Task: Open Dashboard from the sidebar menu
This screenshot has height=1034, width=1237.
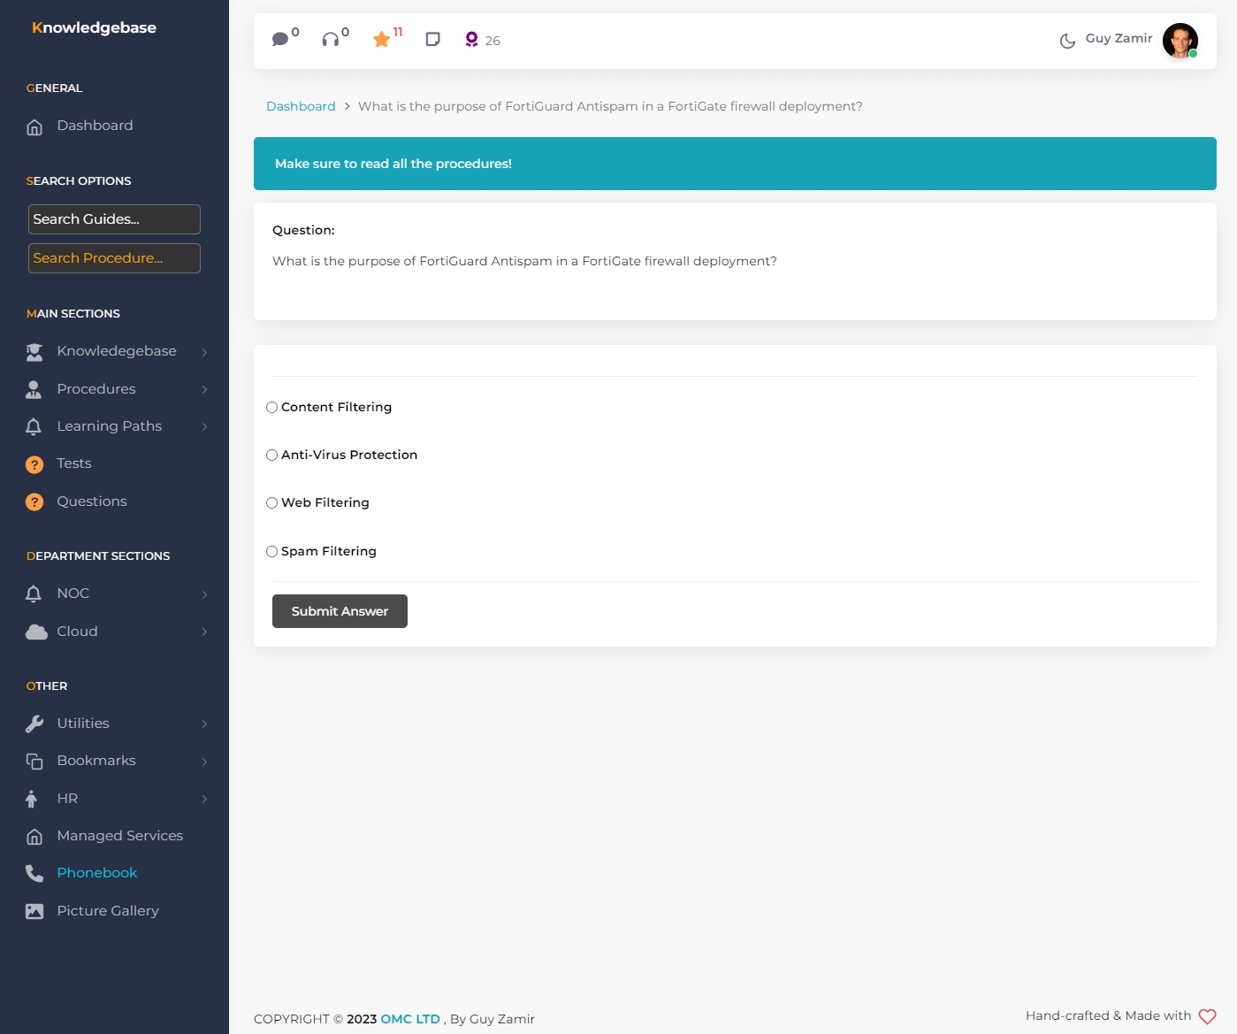Action: (95, 126)
